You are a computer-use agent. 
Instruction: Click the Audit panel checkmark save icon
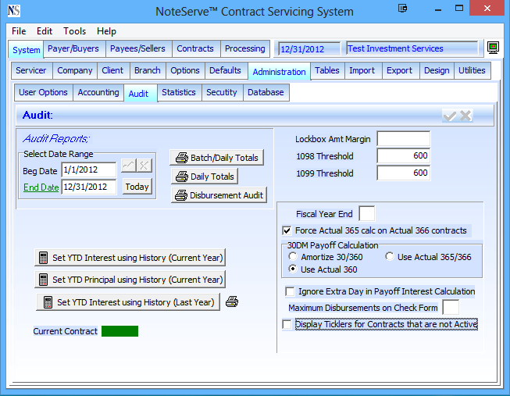(450, 116)
